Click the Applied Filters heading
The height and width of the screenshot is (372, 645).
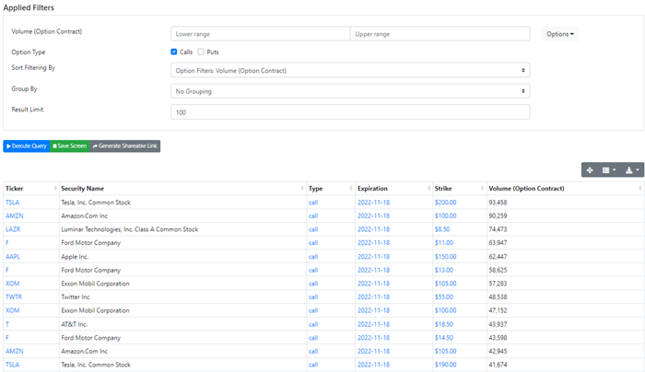tap(29, 7)
